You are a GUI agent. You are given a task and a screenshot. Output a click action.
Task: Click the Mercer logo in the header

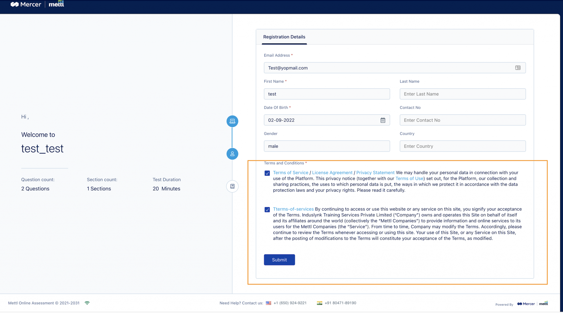(x=26, y=4)
